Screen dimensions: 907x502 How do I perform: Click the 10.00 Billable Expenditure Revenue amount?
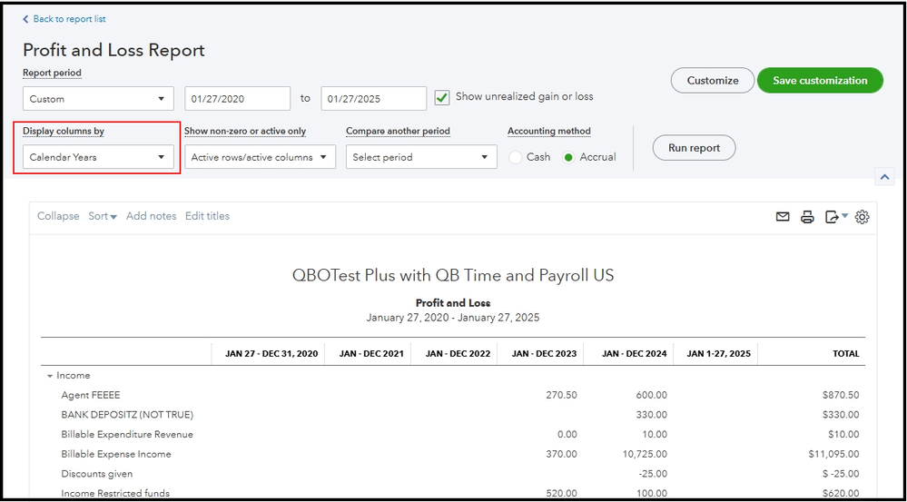[655, 434]
